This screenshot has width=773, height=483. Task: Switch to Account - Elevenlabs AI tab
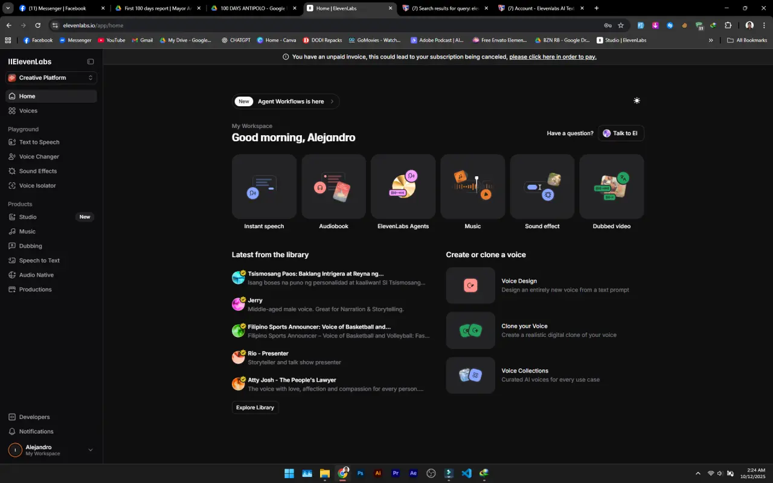click(540, 8)
